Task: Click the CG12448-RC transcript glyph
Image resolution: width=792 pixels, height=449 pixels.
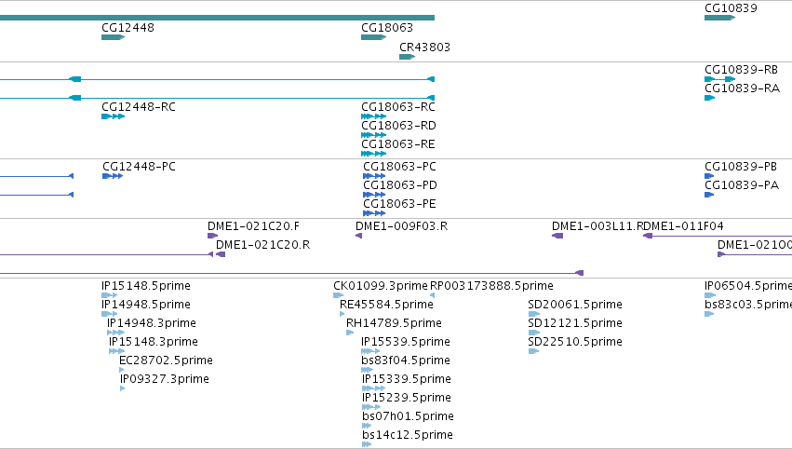Action: [x=114, y=116]
